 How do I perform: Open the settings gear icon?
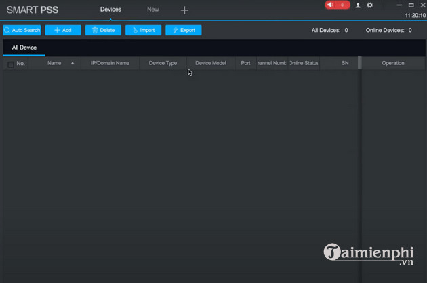369,5
